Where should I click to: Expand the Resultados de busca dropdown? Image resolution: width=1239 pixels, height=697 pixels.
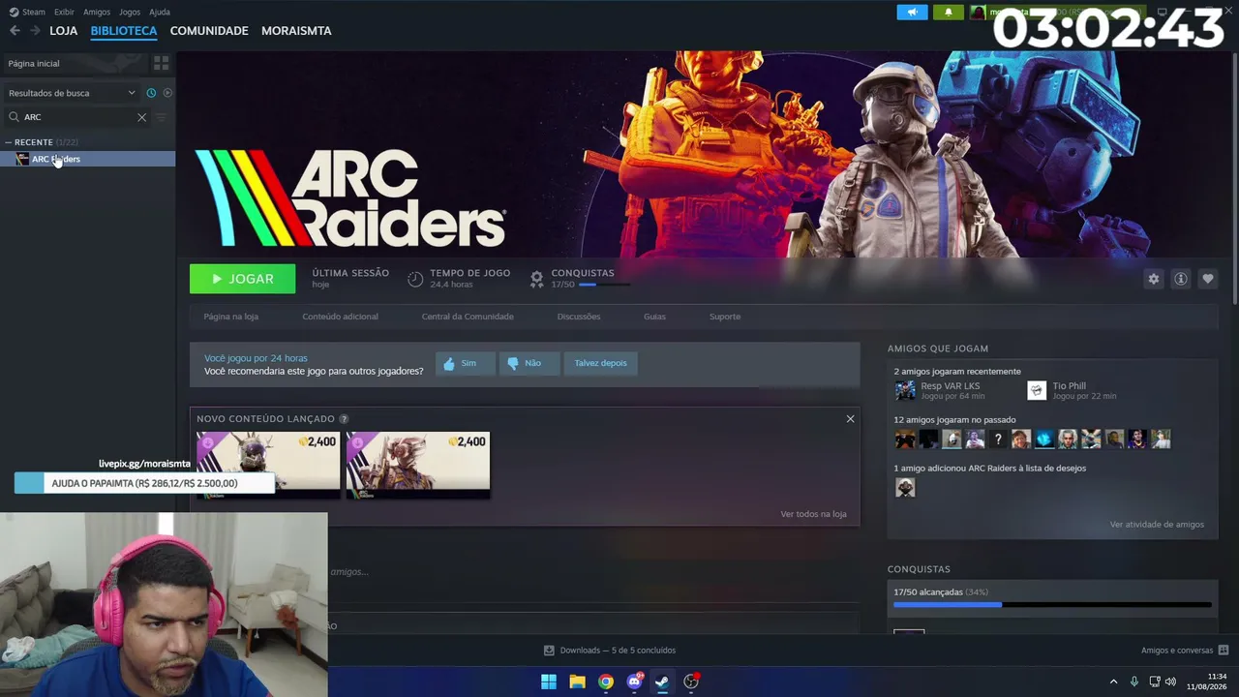click(72, 93)
